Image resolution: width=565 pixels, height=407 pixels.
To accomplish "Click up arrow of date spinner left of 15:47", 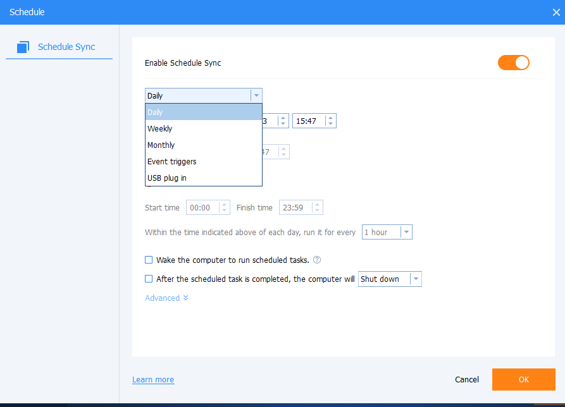I will [283, 118].
